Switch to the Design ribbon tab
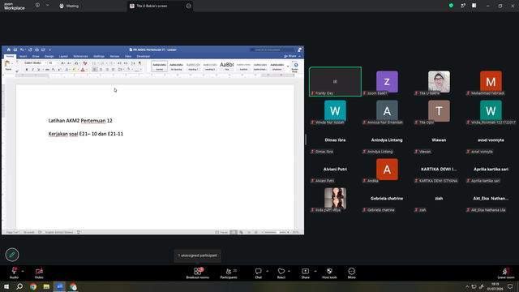Image resolution: width=519 pixels, height=292 pixels. 49,56
